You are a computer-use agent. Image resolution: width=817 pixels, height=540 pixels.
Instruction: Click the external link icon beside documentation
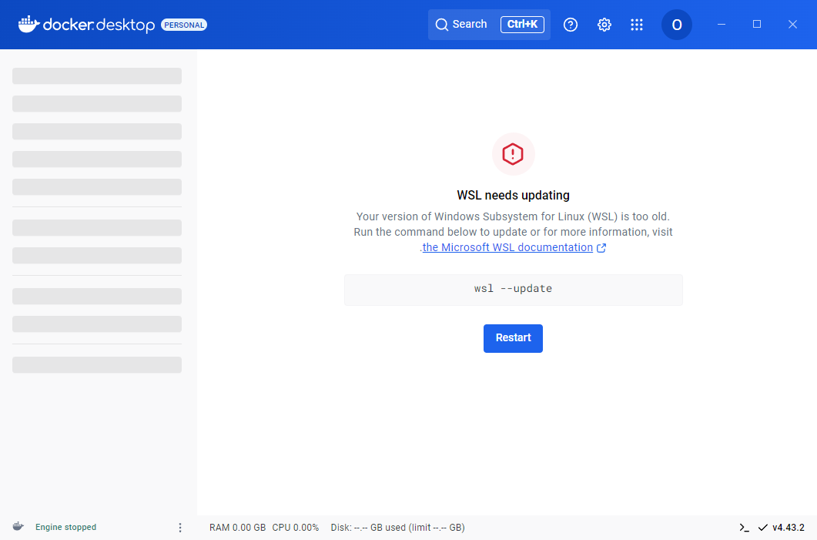601,248
